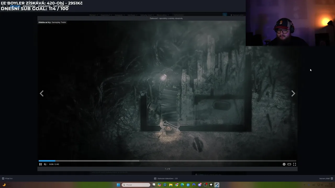The height and width of the screenshot is (188, 335).
Task: Expand the Obchod store dropdown
Action: 93,15
